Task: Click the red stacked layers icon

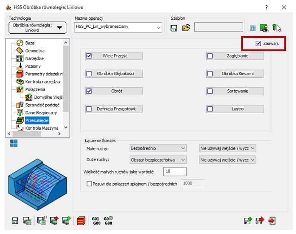Action: click(81, 221)
